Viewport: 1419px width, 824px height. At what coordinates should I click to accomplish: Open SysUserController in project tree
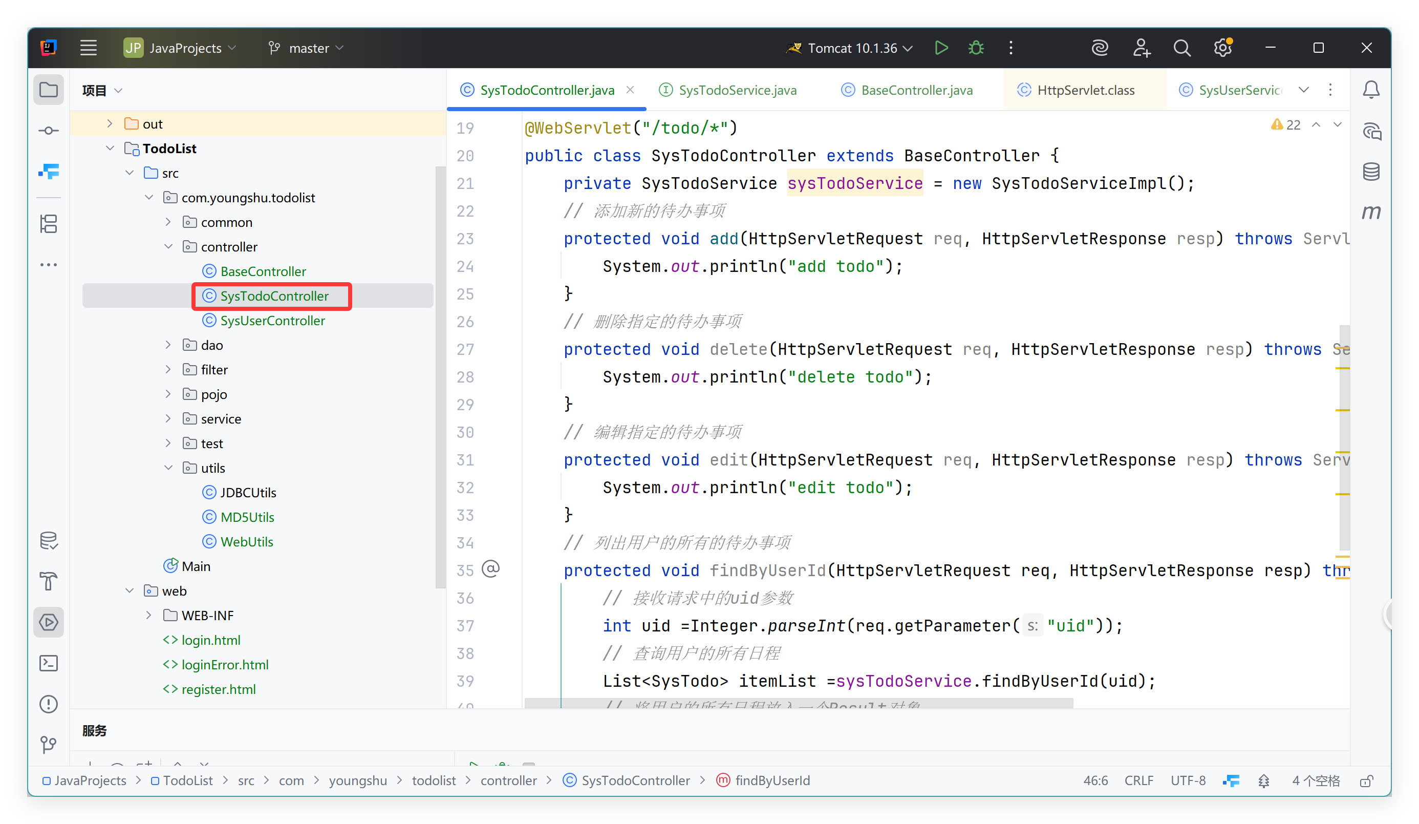pyautogui.click(x=264, y=320)
